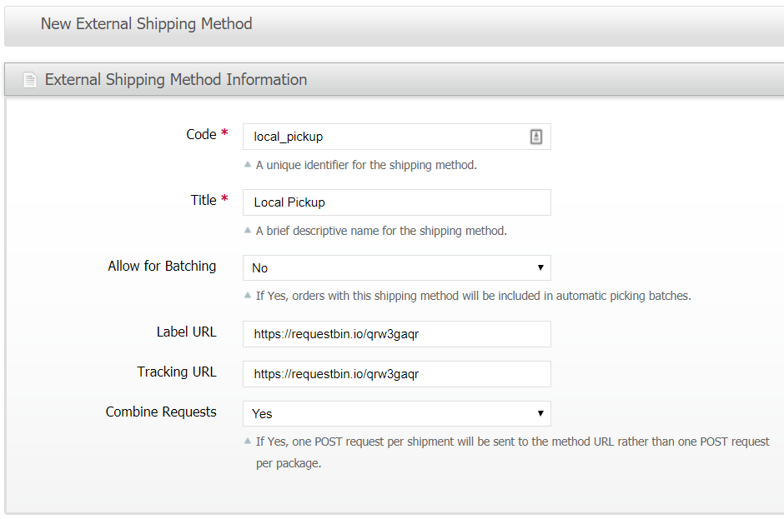Click the Allow for Batching label

click(x=162, y=267)
